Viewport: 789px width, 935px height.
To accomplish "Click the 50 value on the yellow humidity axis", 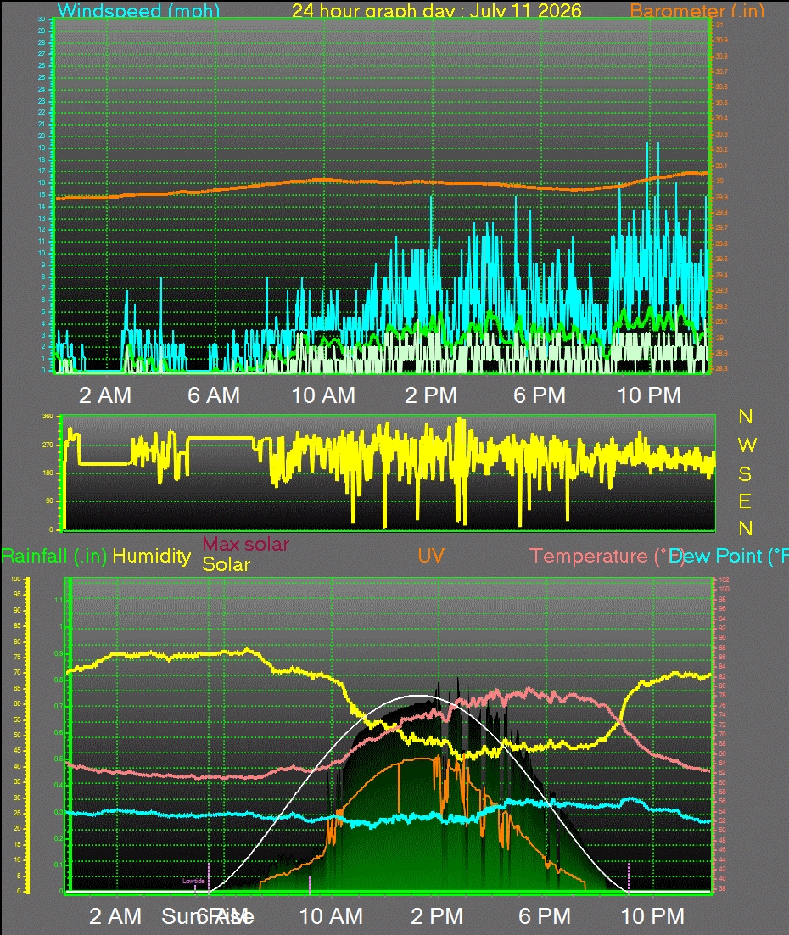I will (17, 736).
